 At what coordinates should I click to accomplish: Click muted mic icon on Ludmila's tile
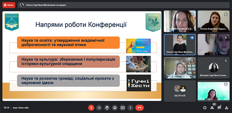coord(226,37)
